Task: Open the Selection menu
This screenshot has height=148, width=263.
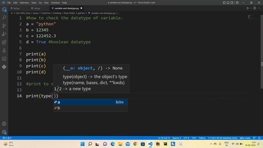Action: (x=24, y=3)
